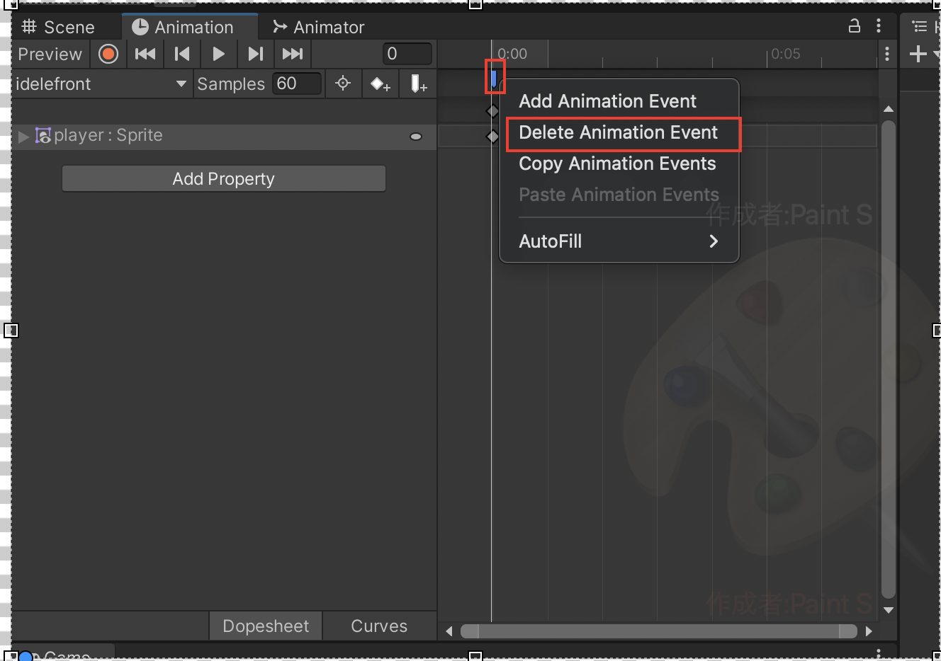Open the timeline options kebab menu
Viewport: 941px width, 661px height.
(x=887, y=54)
